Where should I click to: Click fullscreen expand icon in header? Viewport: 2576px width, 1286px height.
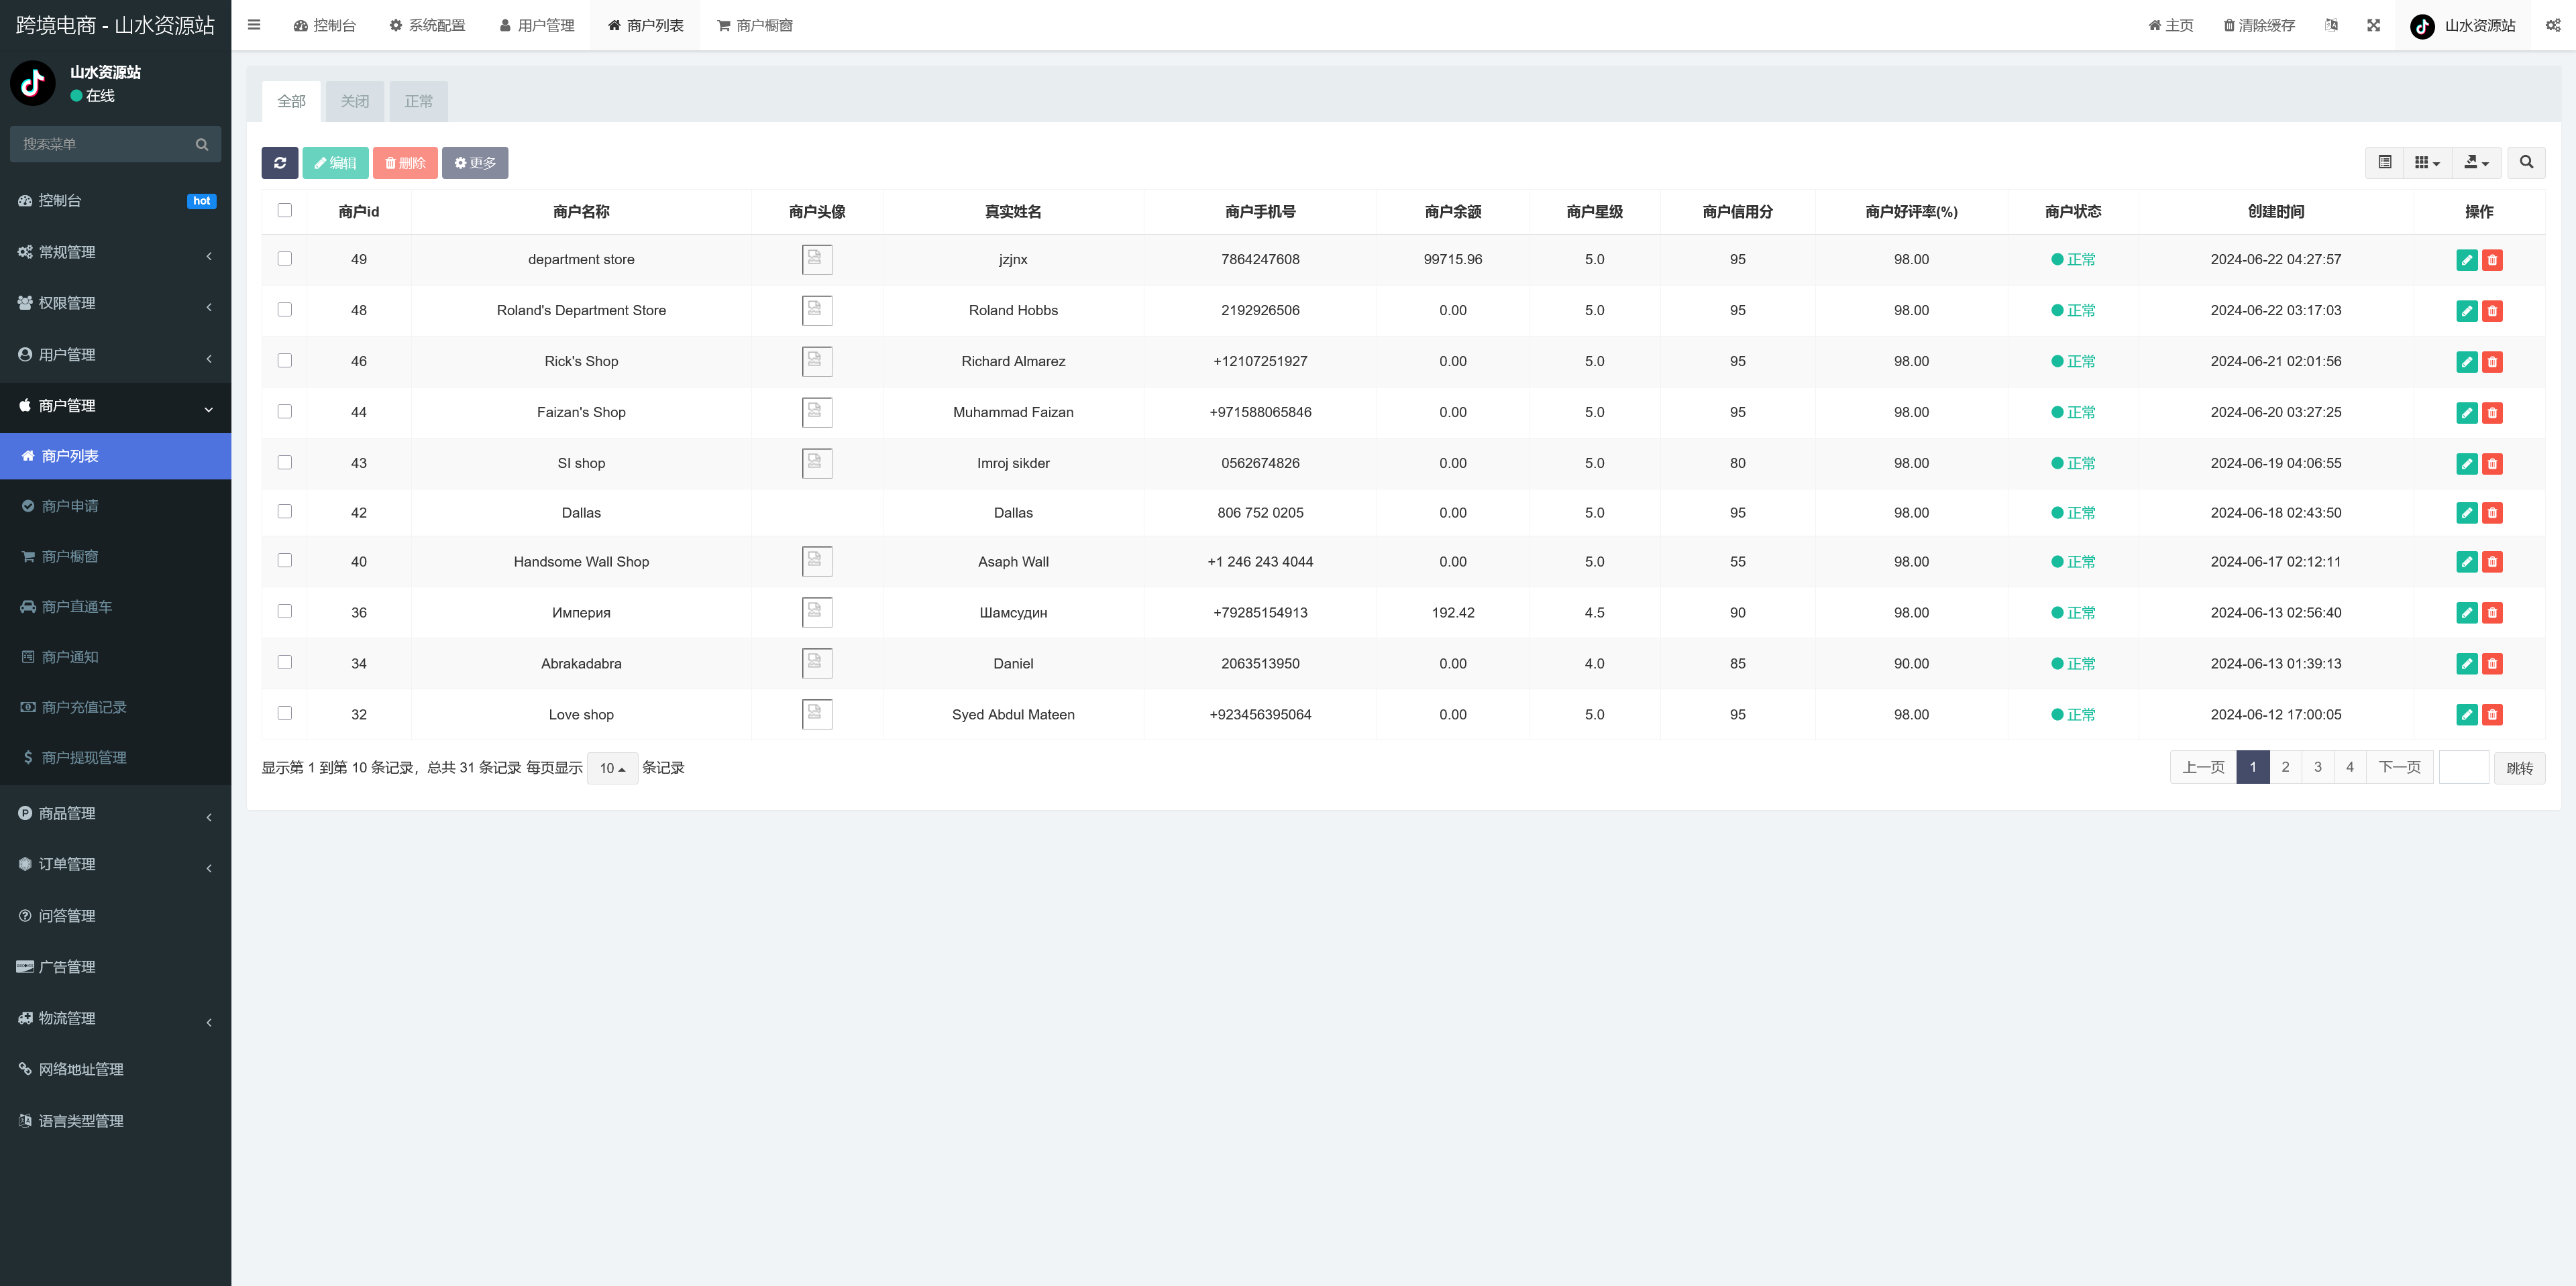pos(2373,25)
